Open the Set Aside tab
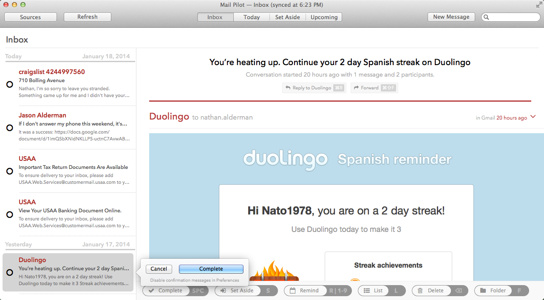 point(288,17)
